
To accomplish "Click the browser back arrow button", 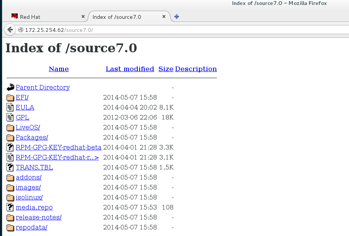I will 10,30.
